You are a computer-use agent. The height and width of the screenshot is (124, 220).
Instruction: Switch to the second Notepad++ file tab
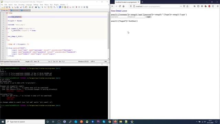click(15, 10)
